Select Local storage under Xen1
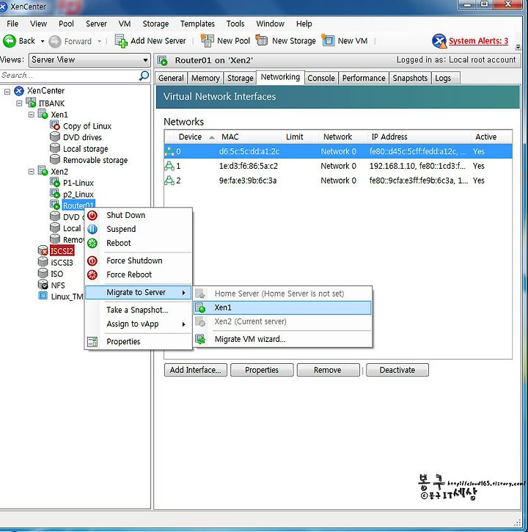This screenshot has width=528, height=532. 86,149
